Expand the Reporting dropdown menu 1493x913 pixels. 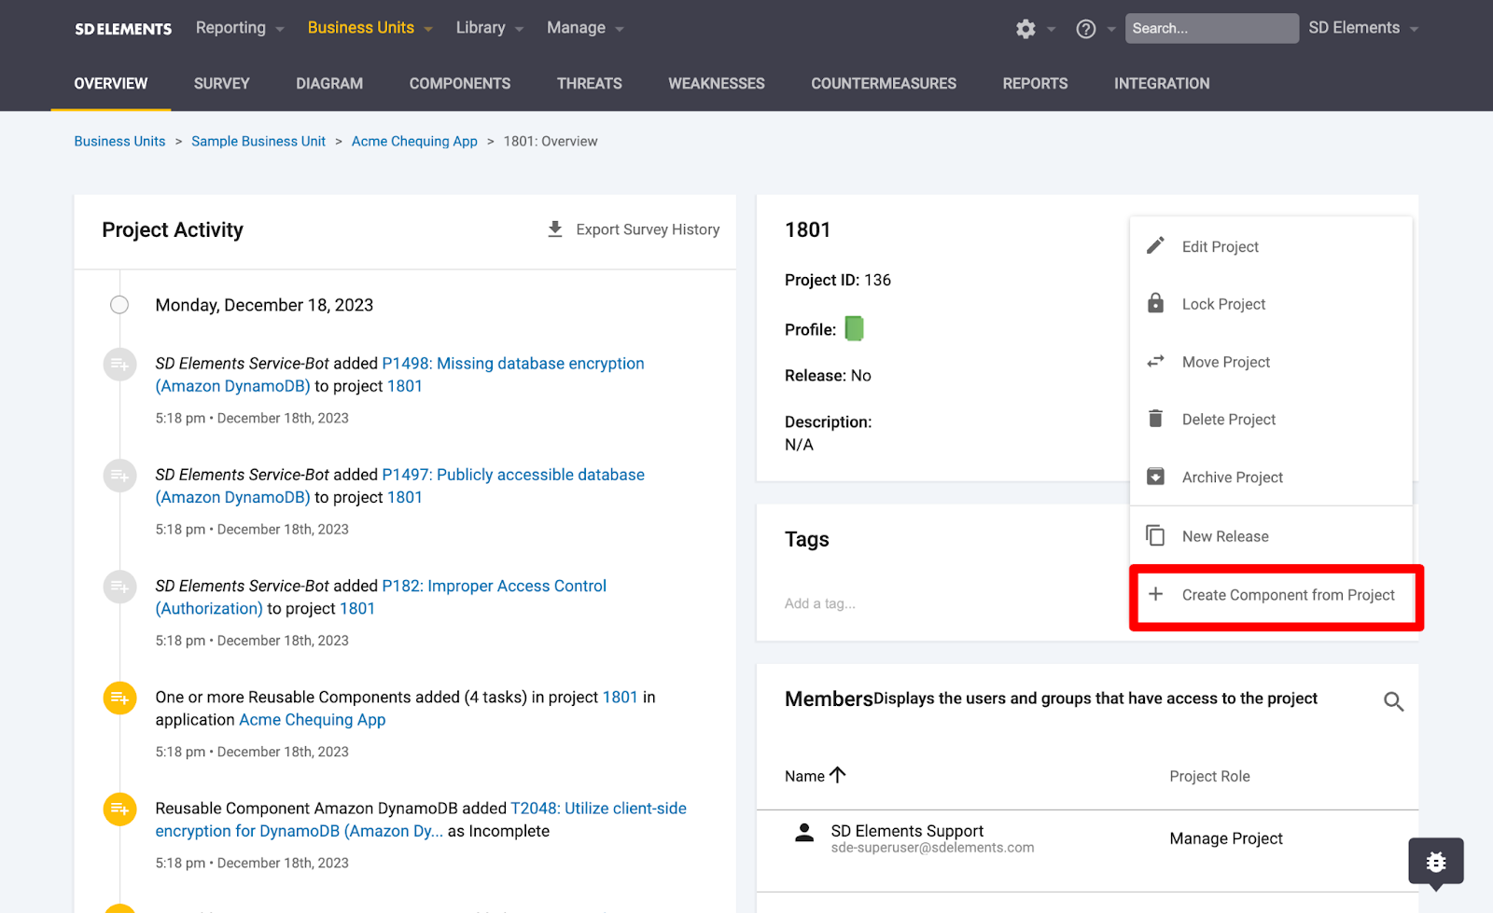coord(240,28)
